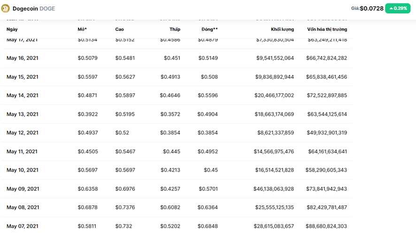The width and height of the screenshot is (416, 233).
Task: Click the Dogecoin DOGE title text
Action: pyautogui.click(x=34, y=8)
